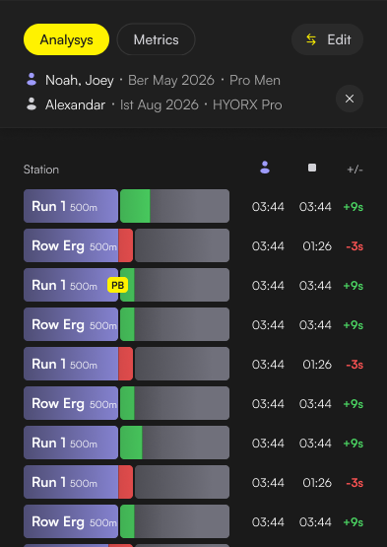Image resolution: width=387 pixels, height=547 pixels.
Task: Click the 01:26 time in first Row Erg row
Action: (x=317, y=246)
